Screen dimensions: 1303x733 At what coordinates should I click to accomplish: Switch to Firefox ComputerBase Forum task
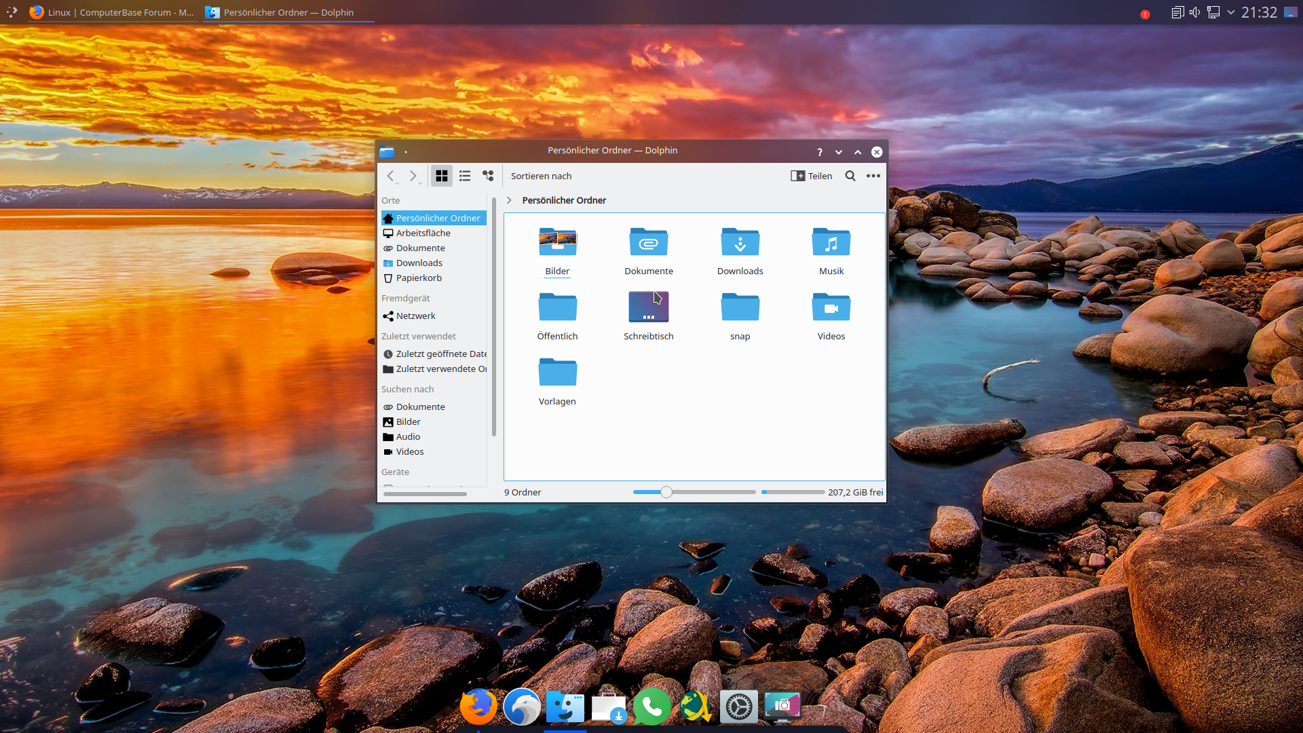[x=113, y=12]
